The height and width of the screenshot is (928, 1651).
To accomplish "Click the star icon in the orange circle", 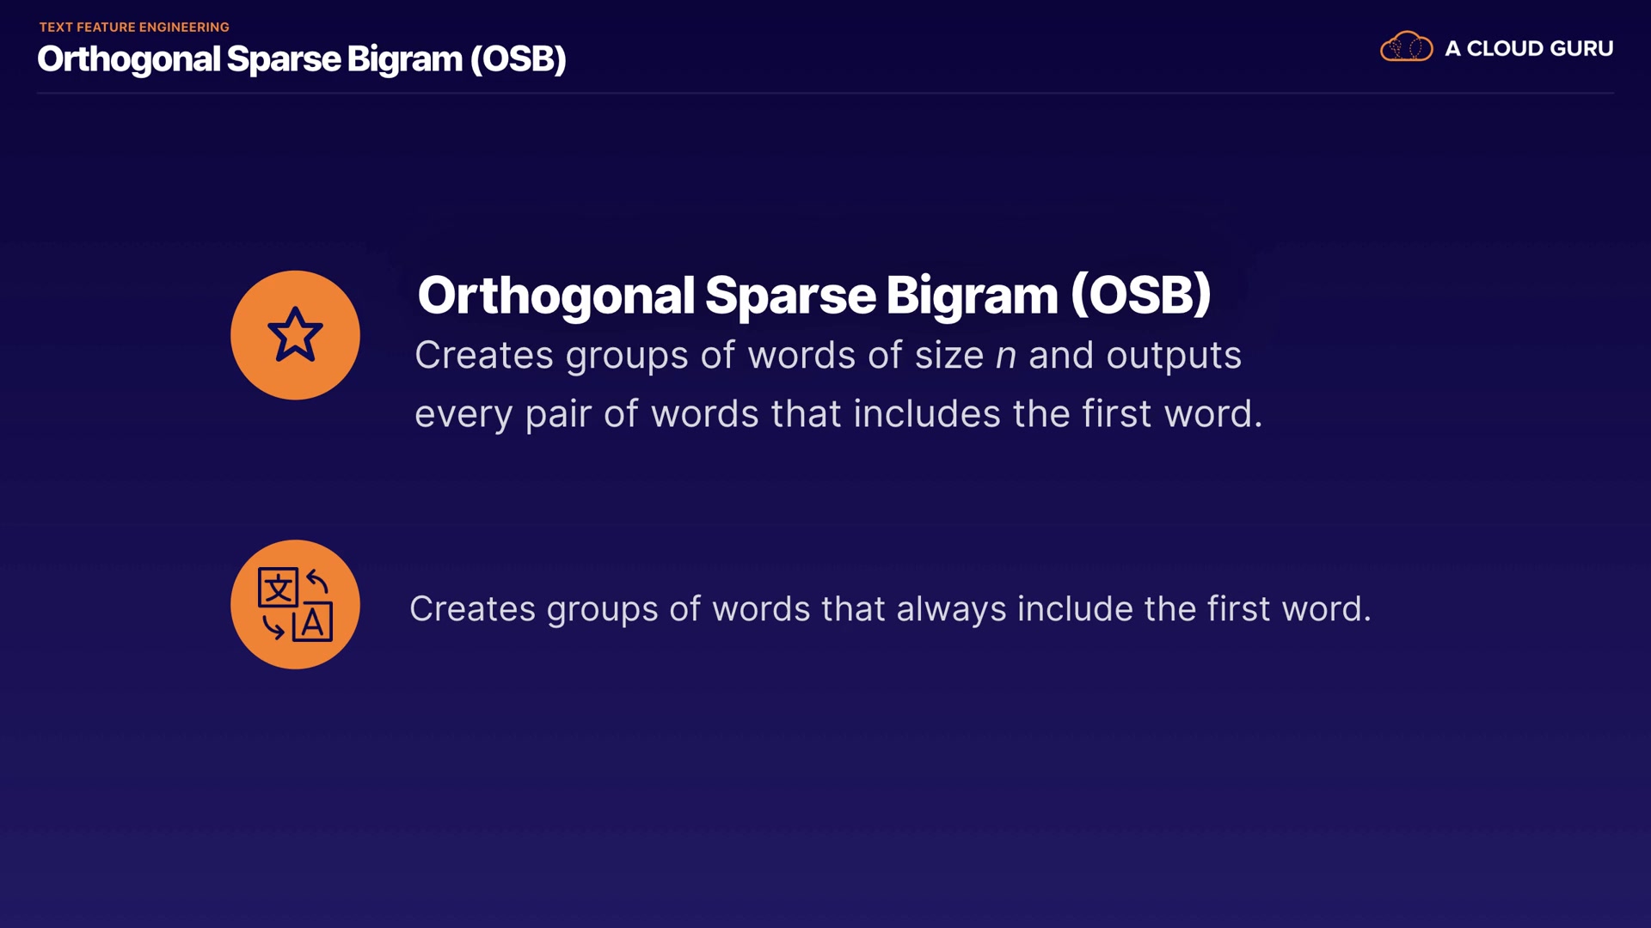I will click(295, 335).
